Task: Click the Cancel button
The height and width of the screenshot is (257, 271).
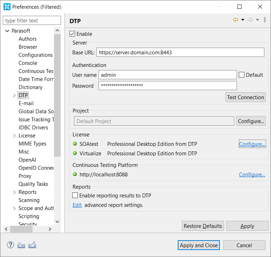Action: (244, 245)
